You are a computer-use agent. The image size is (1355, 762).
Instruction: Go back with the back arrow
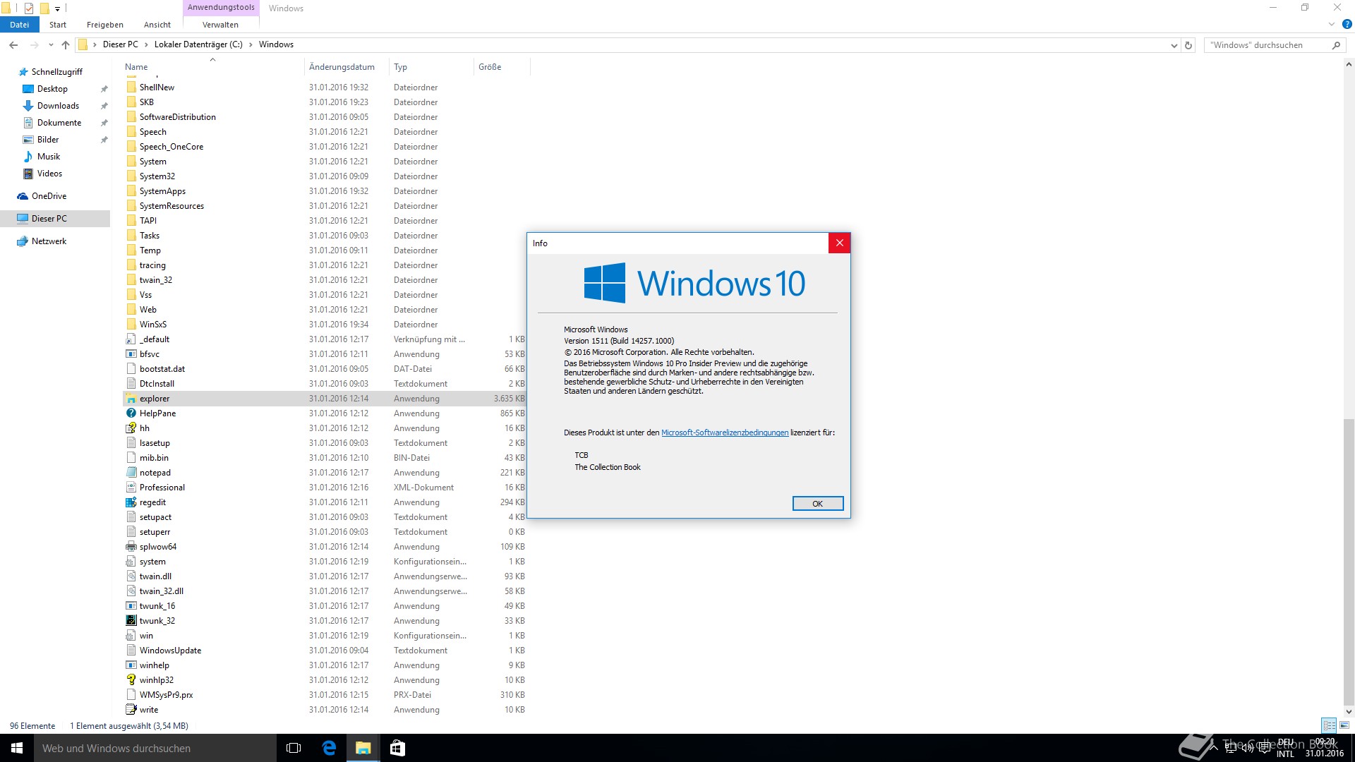[x=13, y=45]
